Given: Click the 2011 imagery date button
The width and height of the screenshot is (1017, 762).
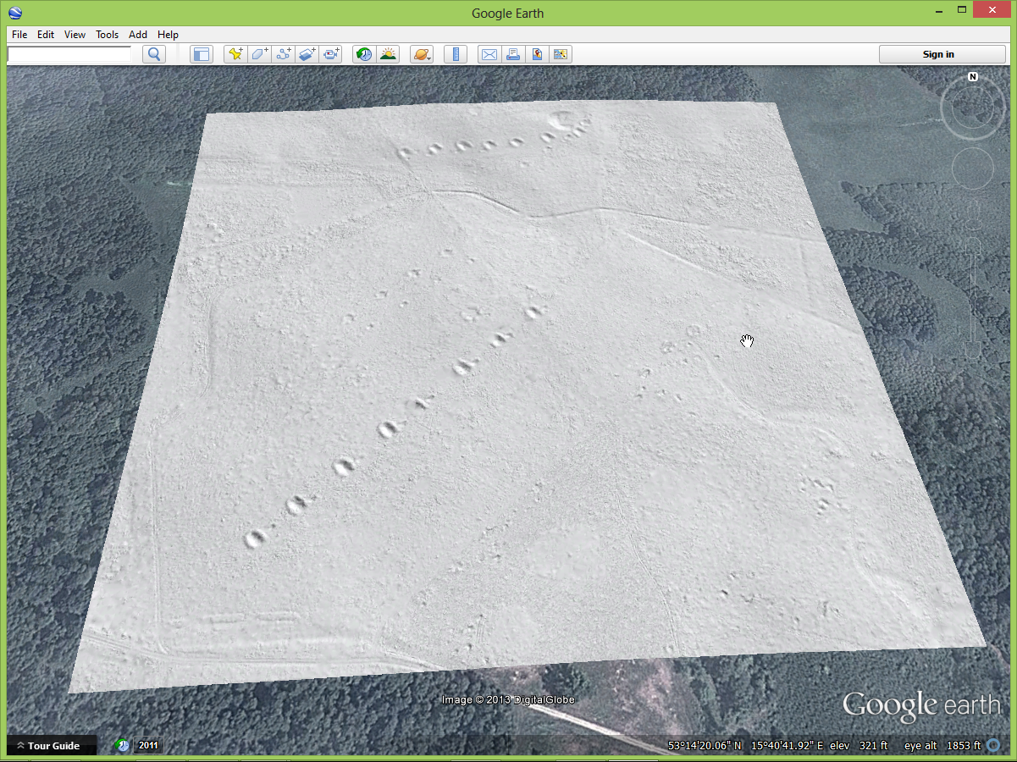Looking at the screenshot, I should tap(148, 746).
